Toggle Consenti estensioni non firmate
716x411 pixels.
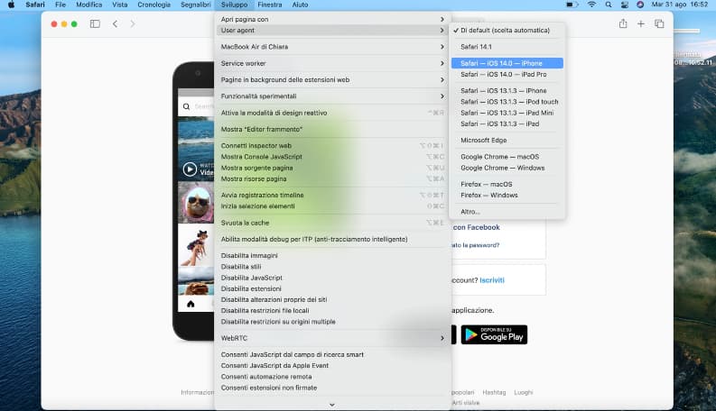332,388
